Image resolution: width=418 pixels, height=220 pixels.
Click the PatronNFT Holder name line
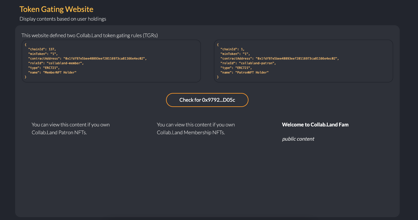tap(244, 72)
